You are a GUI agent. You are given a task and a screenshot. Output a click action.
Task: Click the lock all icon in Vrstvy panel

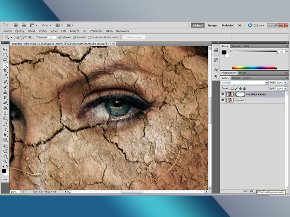(244, 89)
